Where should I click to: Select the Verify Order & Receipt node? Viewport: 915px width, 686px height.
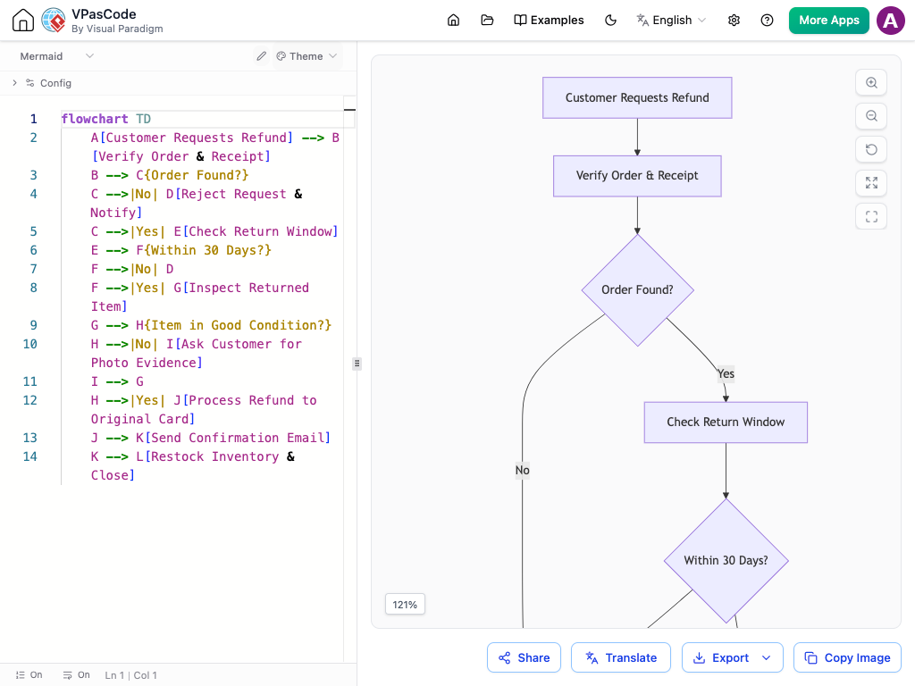[637, 176]
